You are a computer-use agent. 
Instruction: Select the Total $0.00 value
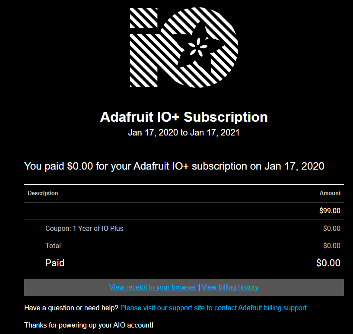(332, 246)
